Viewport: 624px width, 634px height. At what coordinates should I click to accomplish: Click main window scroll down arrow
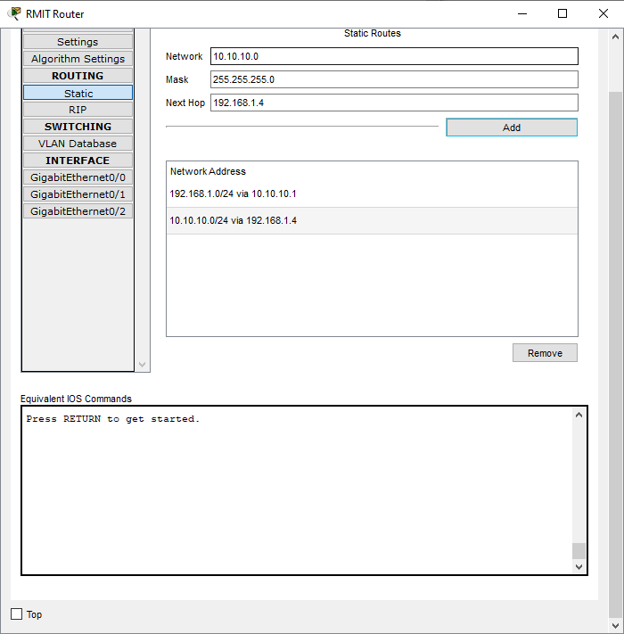coord(615,626)
